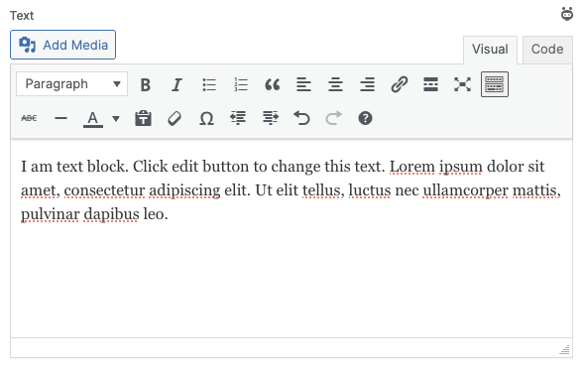Center align the text
The width and height of the screenshot is (584, 370).
coord(335,84)
